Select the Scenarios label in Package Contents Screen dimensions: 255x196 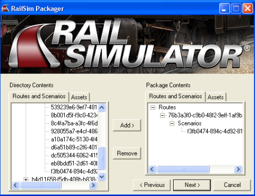tap(190, 123)
